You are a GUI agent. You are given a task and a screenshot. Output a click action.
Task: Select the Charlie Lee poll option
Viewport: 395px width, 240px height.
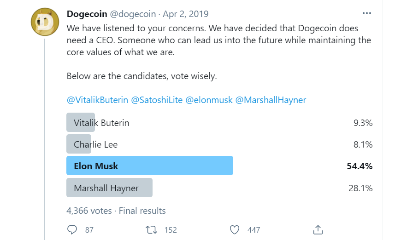tap(219, 144)
